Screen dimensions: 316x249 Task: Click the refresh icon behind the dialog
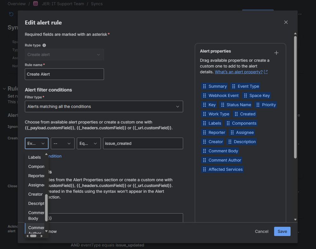pyautogui.click(x=11, y=14)
